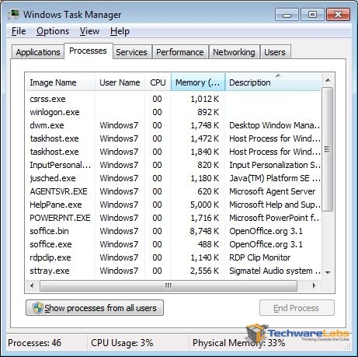Click the window resize grip corner
The image size is (358, 357).
(348, 347)
